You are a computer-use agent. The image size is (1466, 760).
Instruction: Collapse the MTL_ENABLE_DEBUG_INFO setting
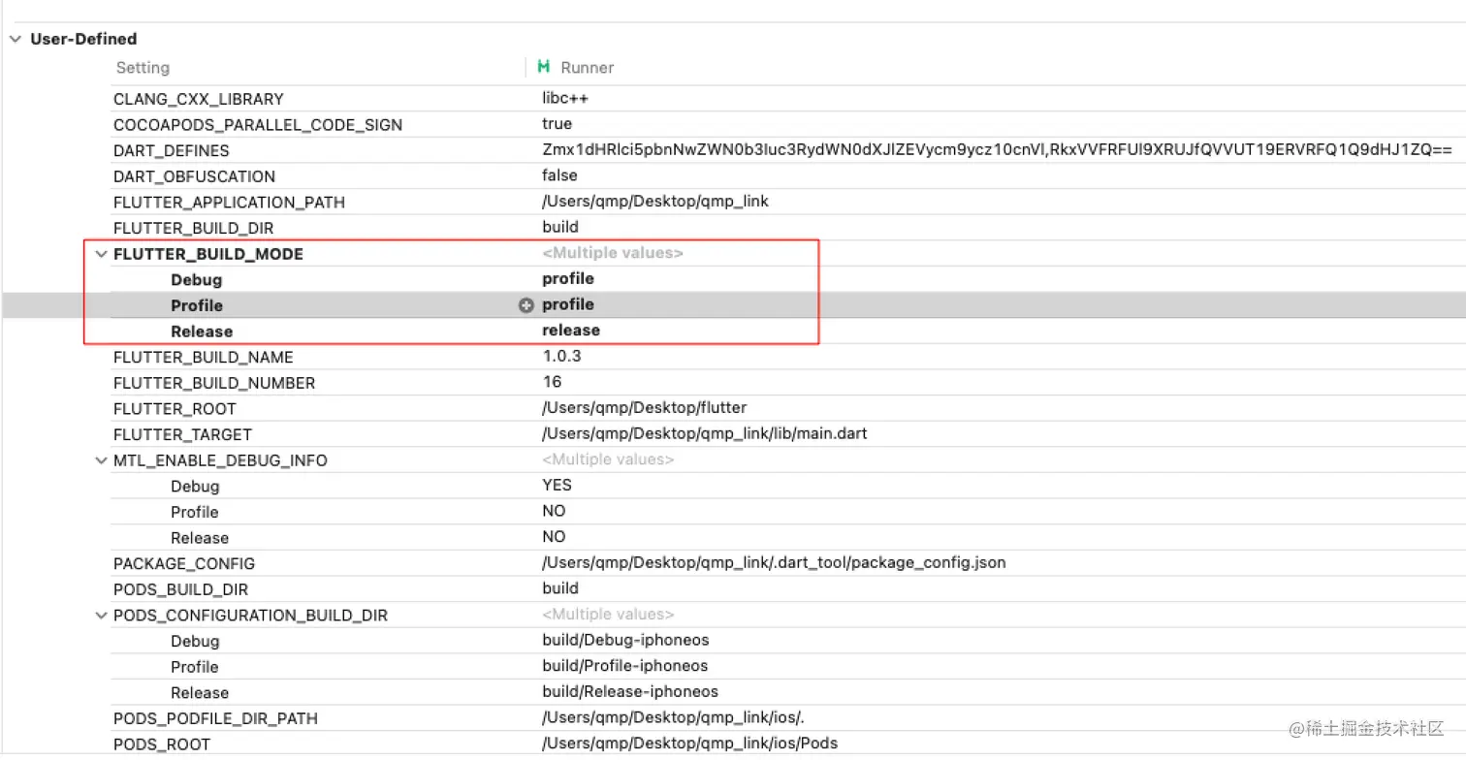coord(101,459)
